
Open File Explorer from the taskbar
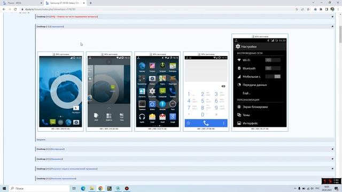(92, 188)
